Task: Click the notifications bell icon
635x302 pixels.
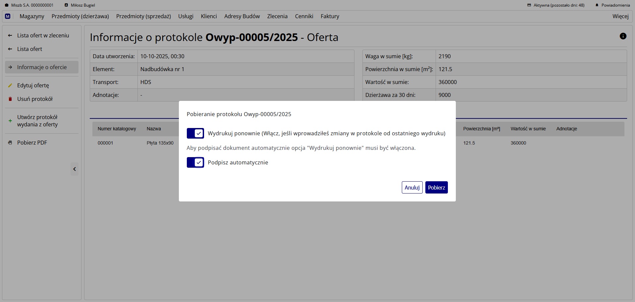Action: [597, 5]
